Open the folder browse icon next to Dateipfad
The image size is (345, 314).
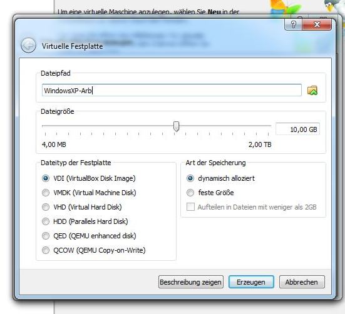(x=312, y=90)
